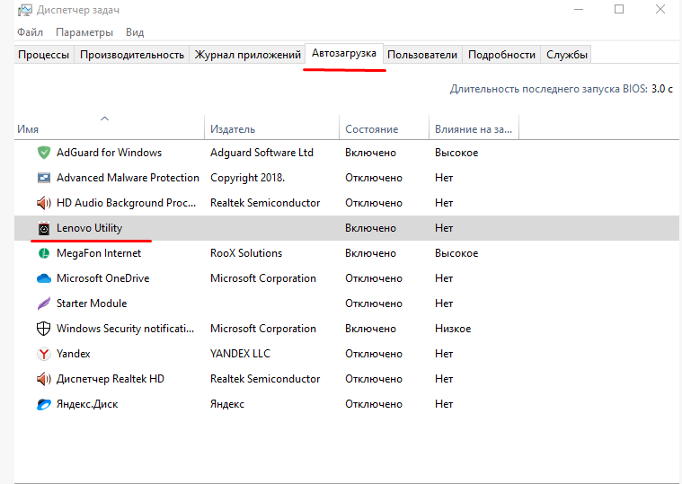This screenshot has width=682, height=484.
Task: Click Отключено status in Microsoft OneDrive row
Action: pos(374,278)
